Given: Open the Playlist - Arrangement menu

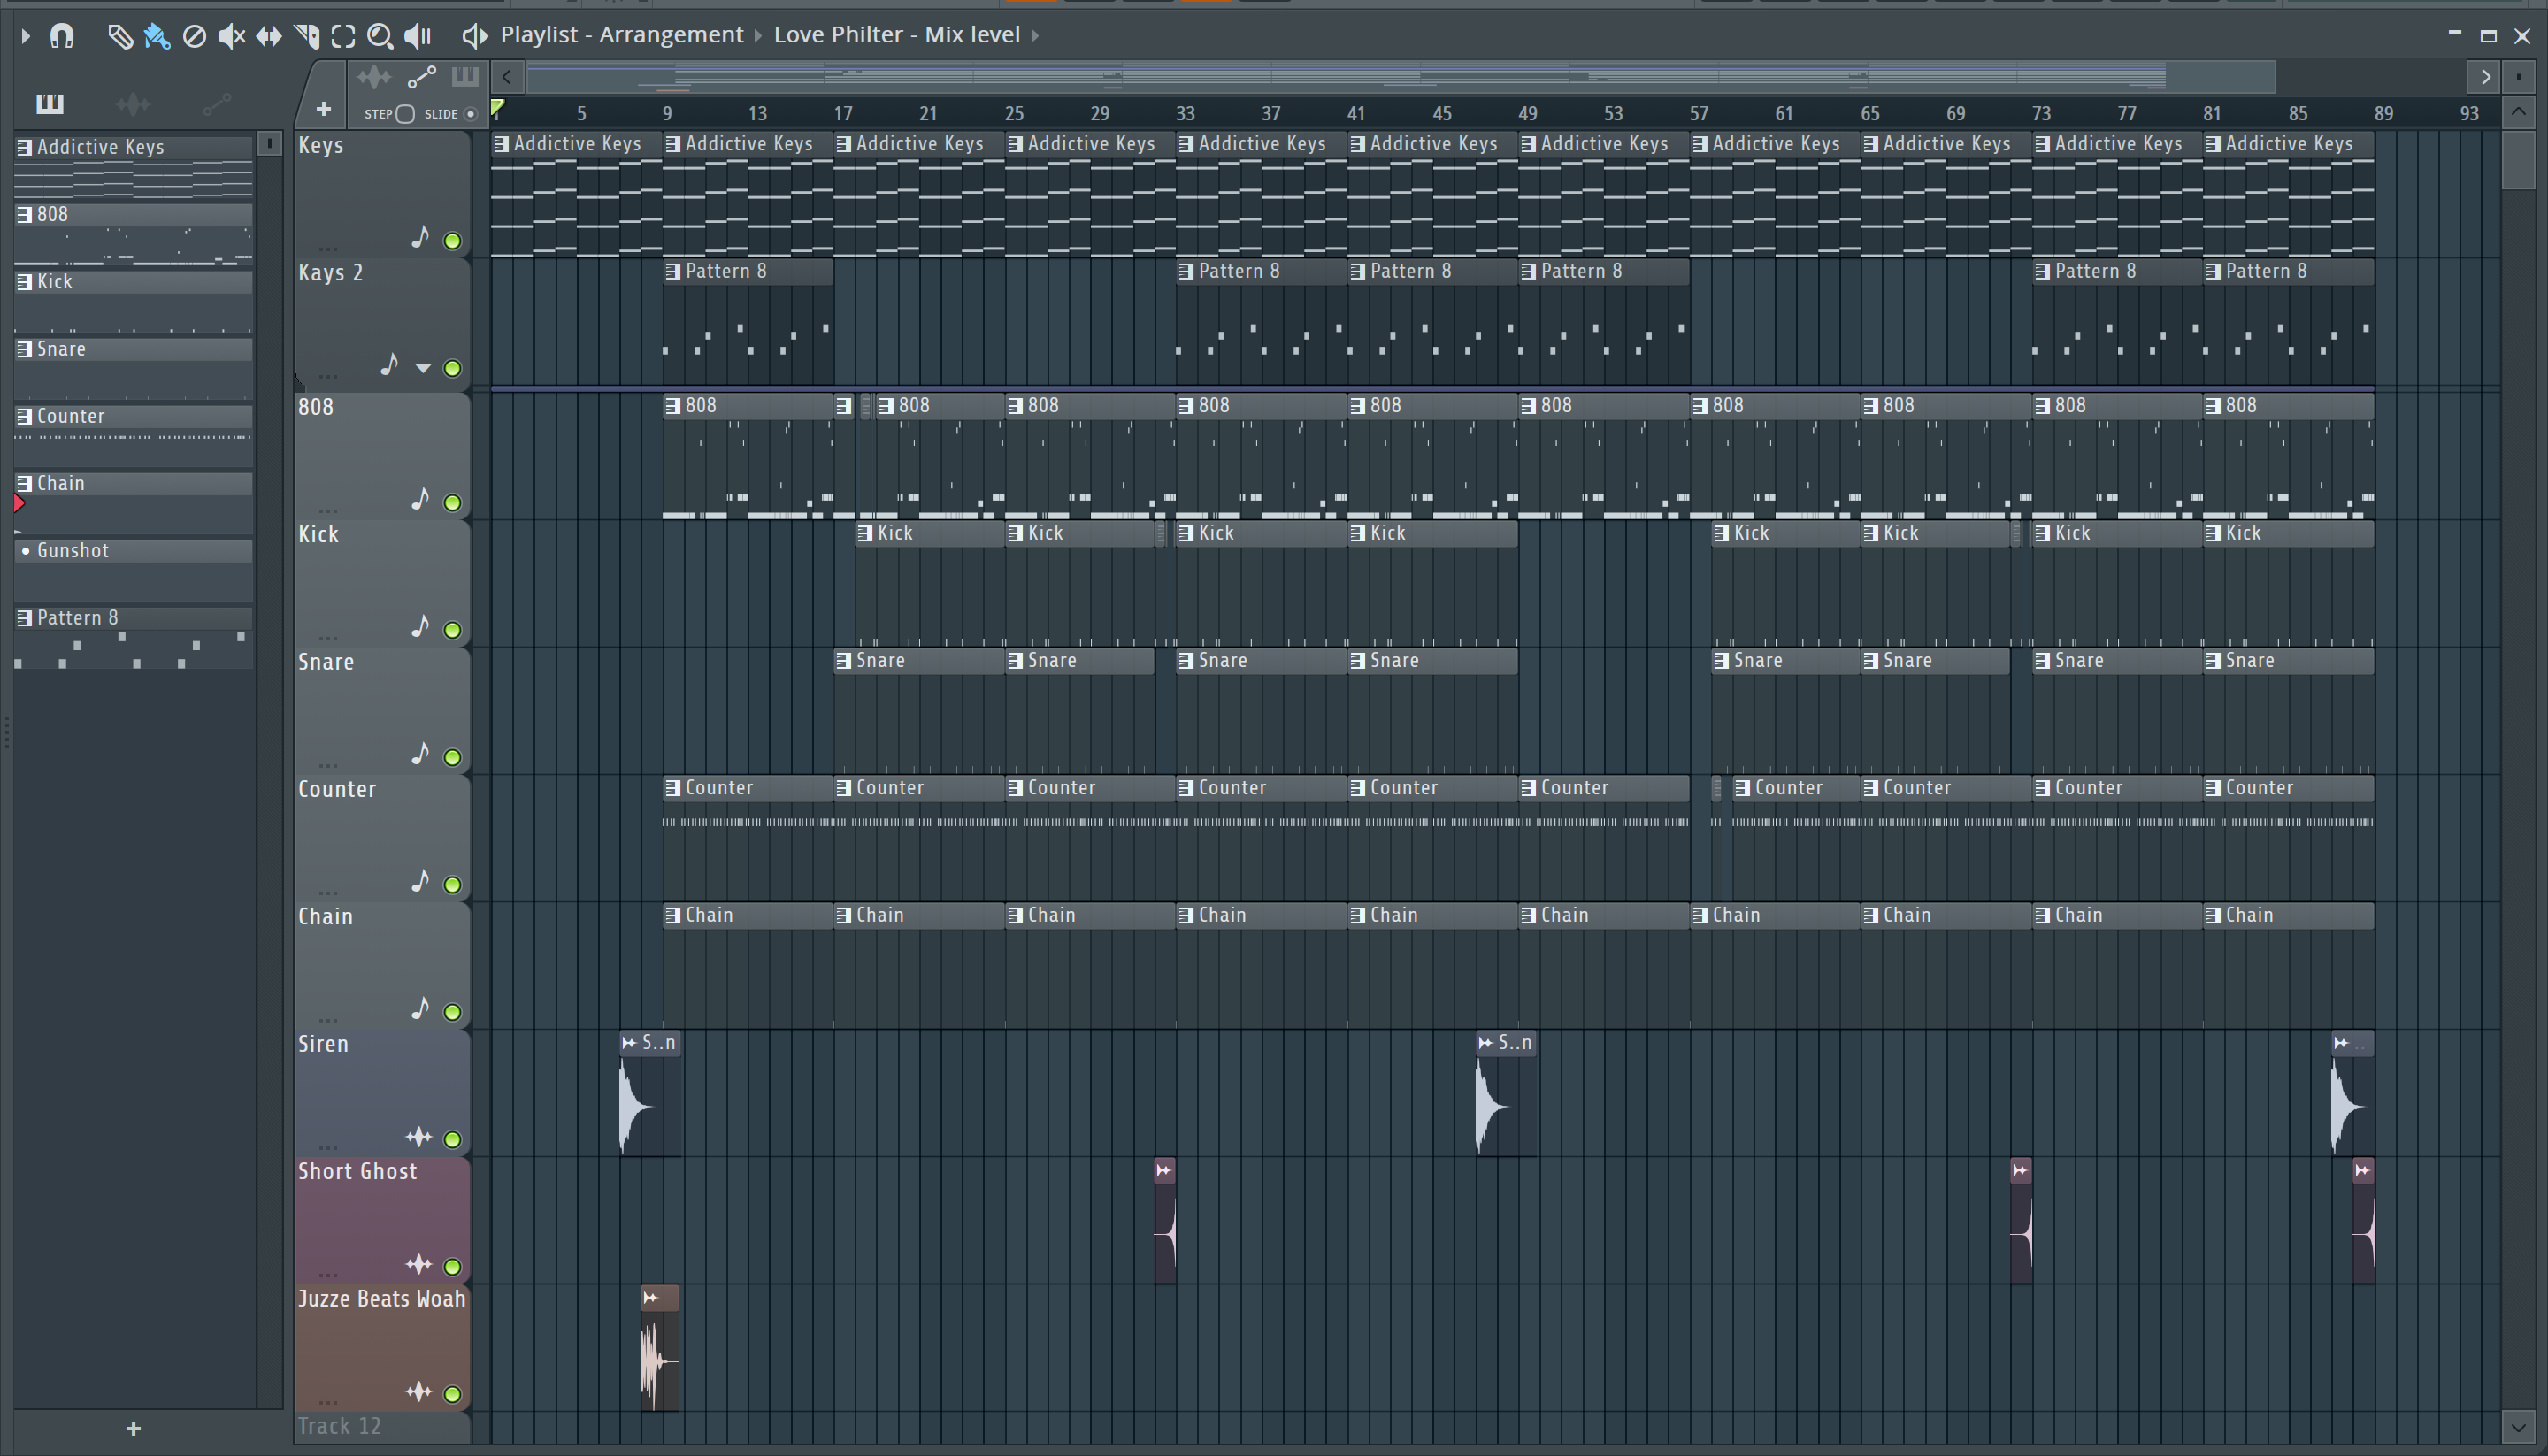Looking at the screenshot, I should 622,35.
